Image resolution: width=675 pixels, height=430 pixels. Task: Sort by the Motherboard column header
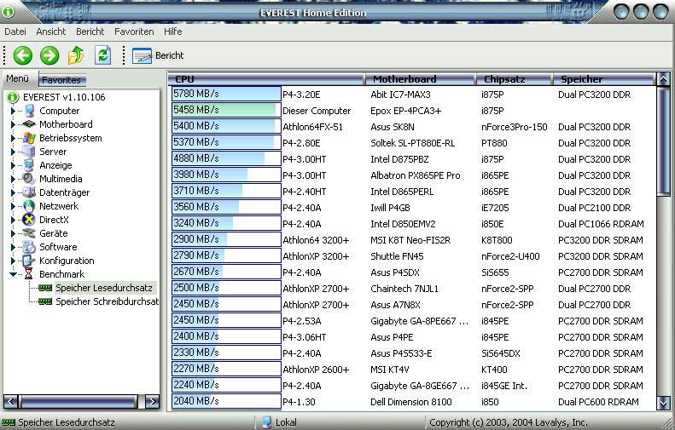click(420, 79)
